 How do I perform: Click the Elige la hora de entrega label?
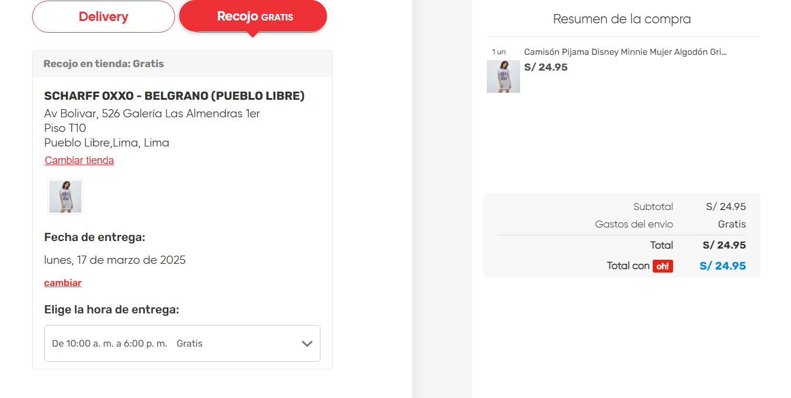pos(111,310)
